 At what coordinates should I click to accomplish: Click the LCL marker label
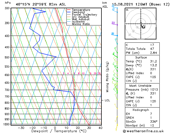point(107,100)
